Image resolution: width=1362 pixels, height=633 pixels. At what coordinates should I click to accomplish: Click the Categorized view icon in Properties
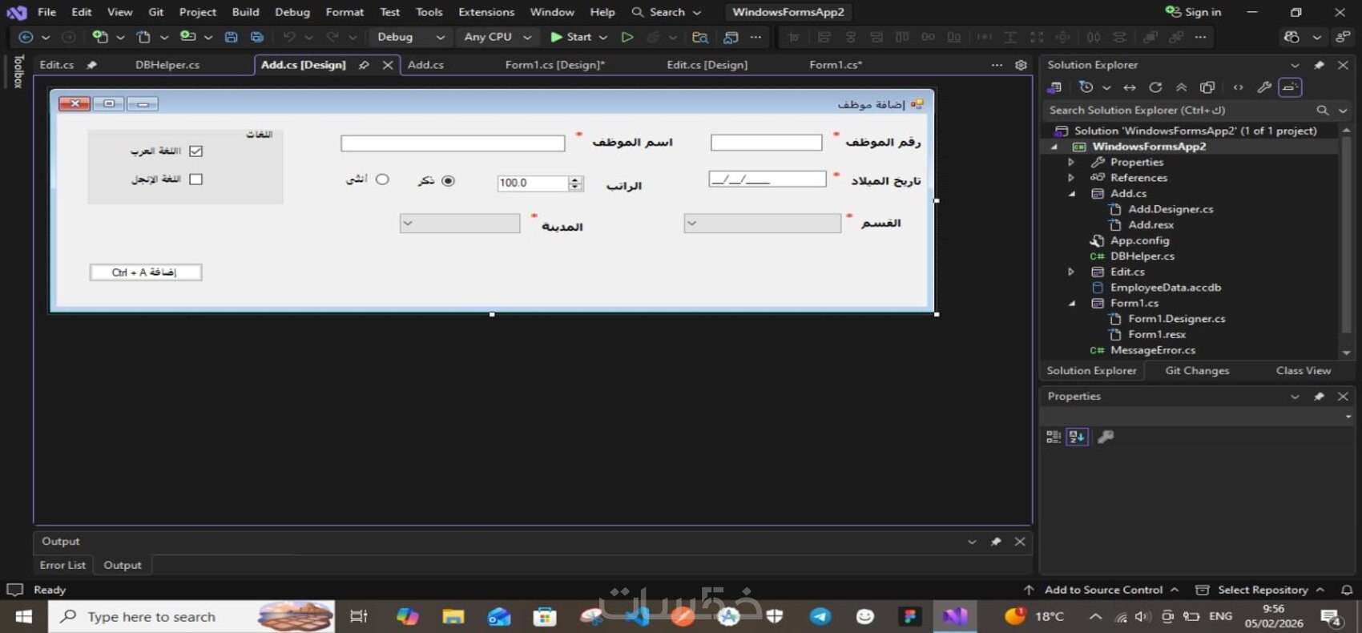(1054, 437)
